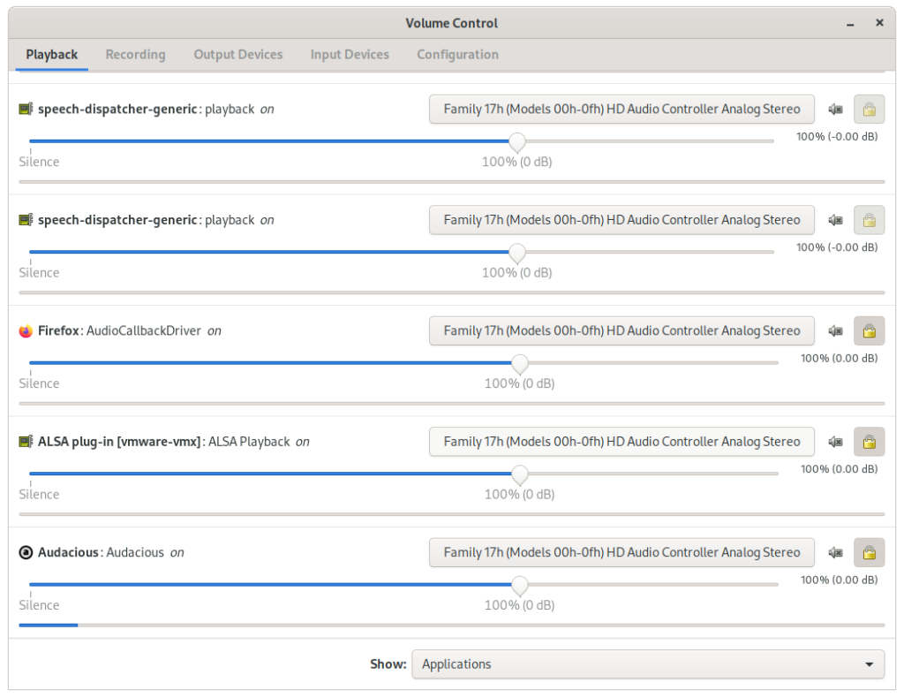This screenshot has height=698, width=904.
Task: Click the top speech-dispatcher-generic row icon
Action: pos(26,109)
